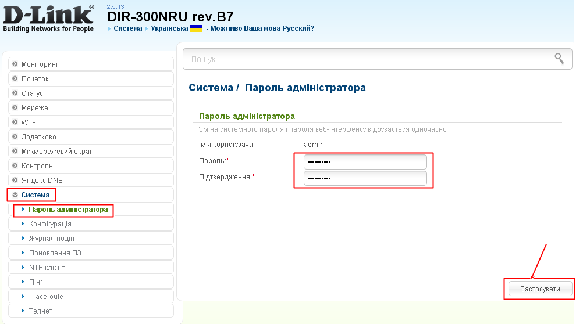The height and width of the screenshot is (324, 576).
Task: Click the DIR-300NRU rev.B7 model title
Action: 170,17
